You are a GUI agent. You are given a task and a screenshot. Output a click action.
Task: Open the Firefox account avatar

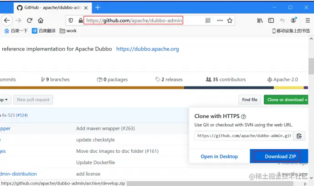click(293, 20)
